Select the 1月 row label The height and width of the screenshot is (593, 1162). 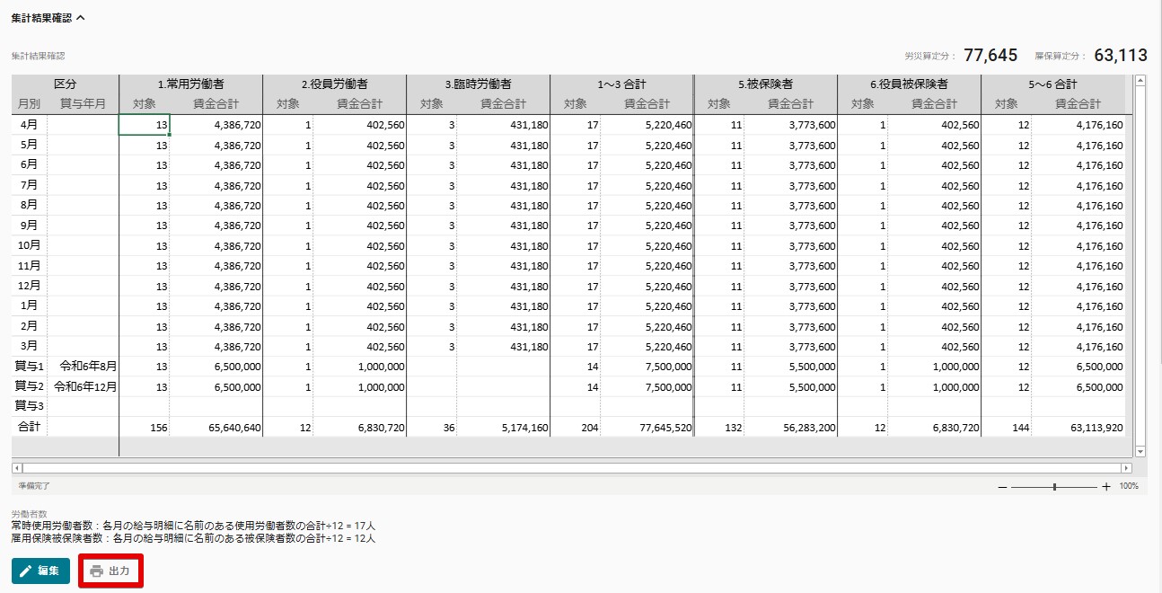point(29,306)
